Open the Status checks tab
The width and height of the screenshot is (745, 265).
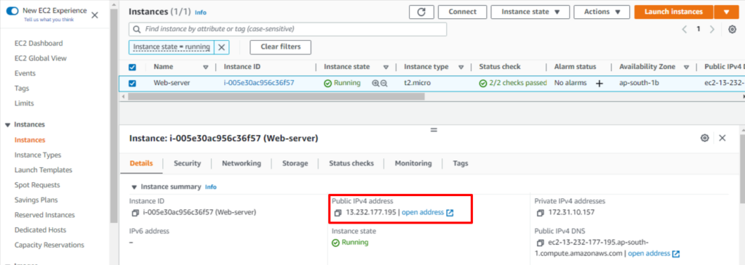pyautogui.click(x=351, y=163)
